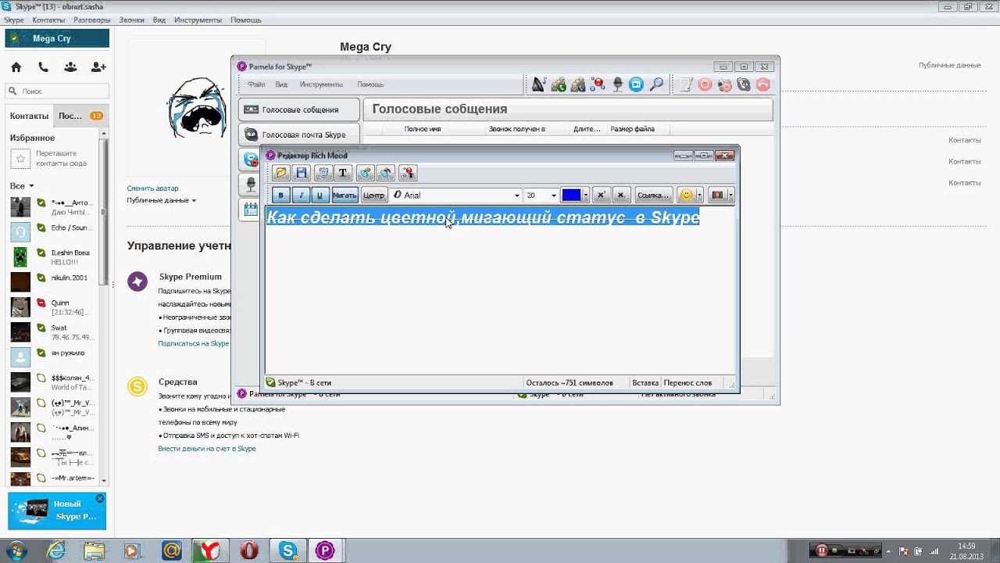This screenshot has width=1000, height=563.
Task: Select the Контакты tab in Skype
Action: (29, 116)
